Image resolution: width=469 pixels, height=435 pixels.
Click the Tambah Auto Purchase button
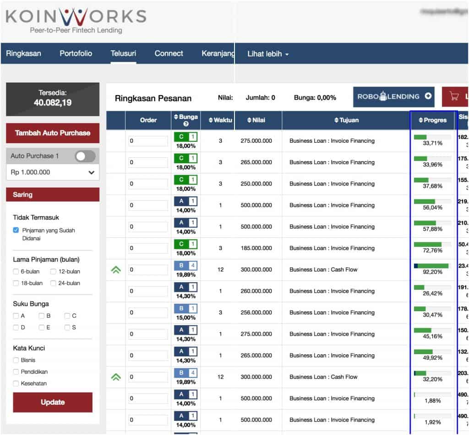point(52,133)
